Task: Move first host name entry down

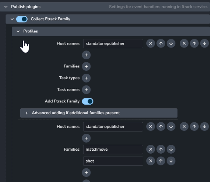Action: click(171, 43)
